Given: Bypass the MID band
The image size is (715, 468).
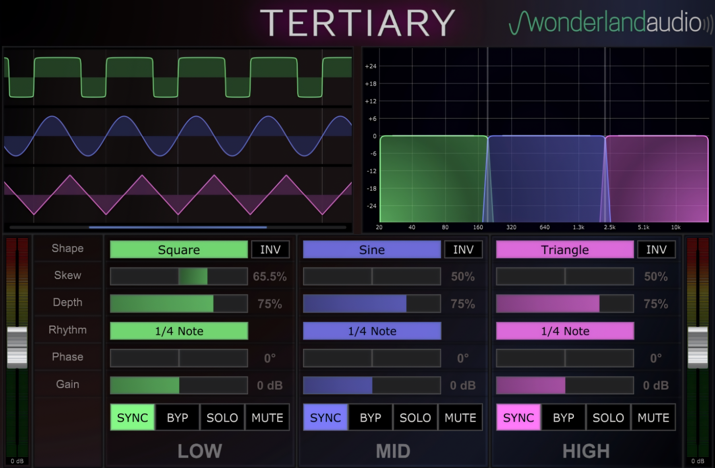Looking at the screenshot, I should tap(370, 417).
